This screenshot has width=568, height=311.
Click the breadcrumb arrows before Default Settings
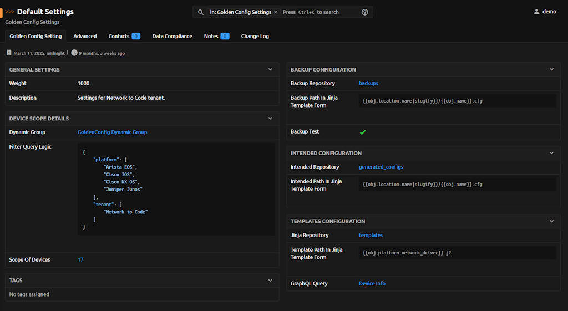pyautogui.click(x=10, y=12)
